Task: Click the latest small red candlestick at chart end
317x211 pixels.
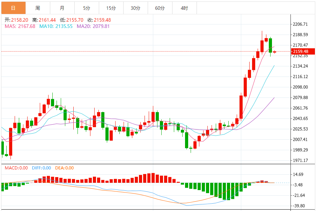Action: 274,52
